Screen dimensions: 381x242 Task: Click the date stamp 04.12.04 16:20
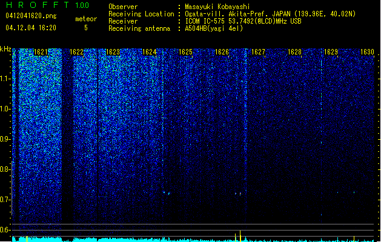pyautogui.click(x=31, y=28)
